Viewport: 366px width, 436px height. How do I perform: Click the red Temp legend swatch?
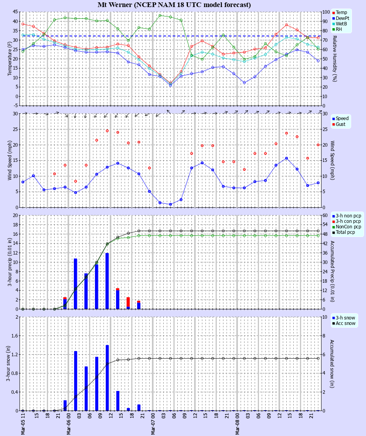[x=334, y=13]
